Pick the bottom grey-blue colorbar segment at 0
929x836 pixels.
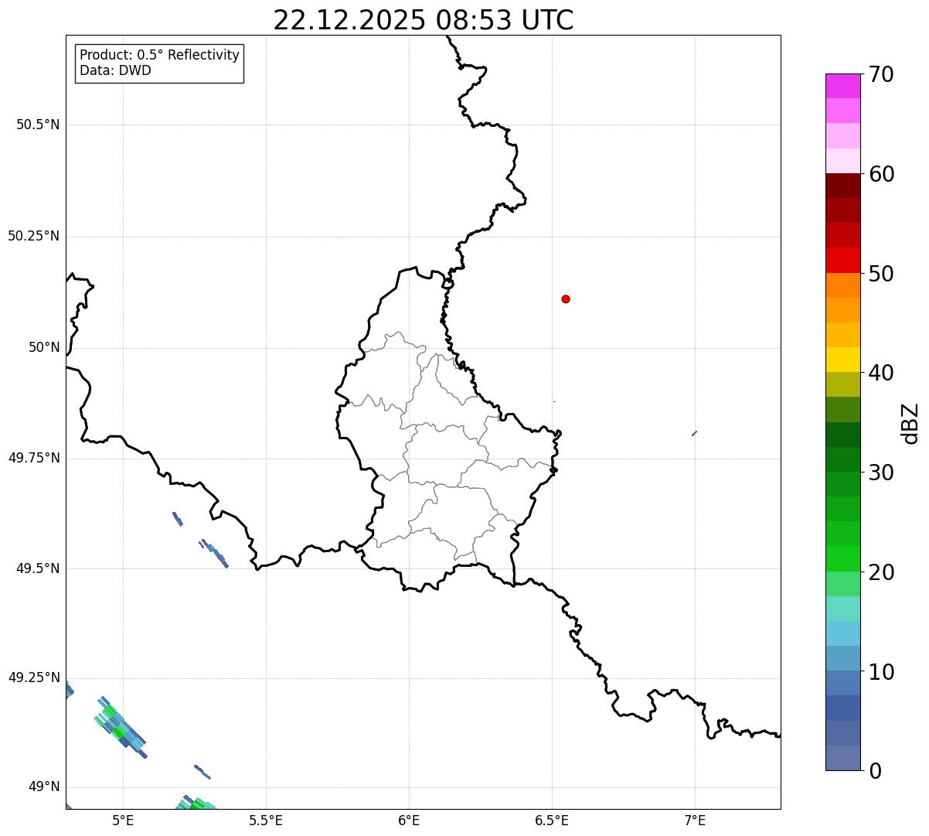842,758
